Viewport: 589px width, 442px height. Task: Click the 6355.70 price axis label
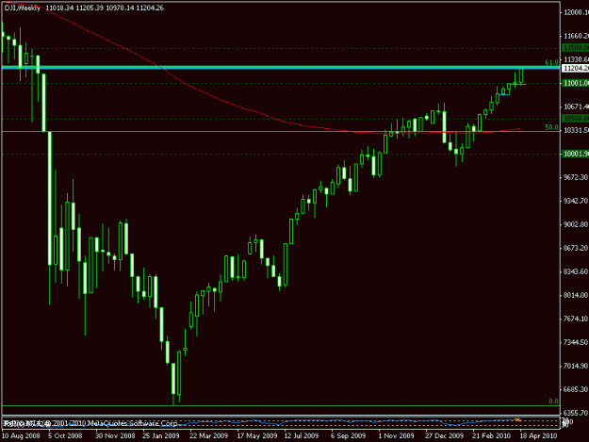coord(576,413)
